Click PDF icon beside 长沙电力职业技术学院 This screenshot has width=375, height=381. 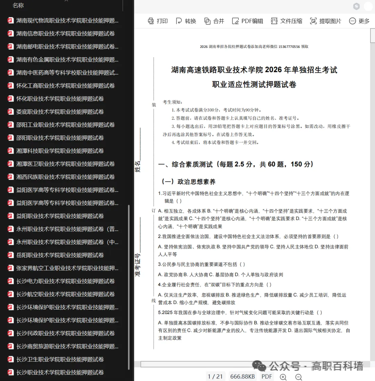pyautogui.click(x=10, y=281)
